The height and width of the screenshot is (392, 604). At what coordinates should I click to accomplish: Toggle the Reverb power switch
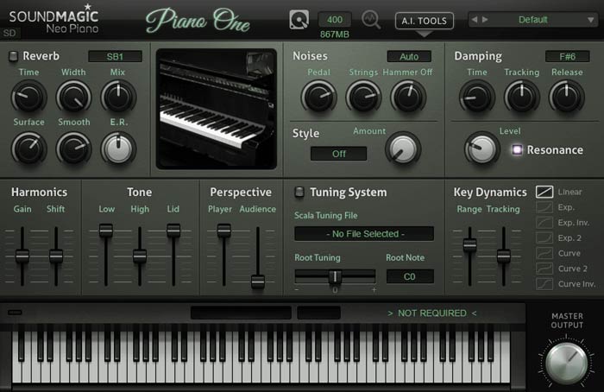point(12,56)
